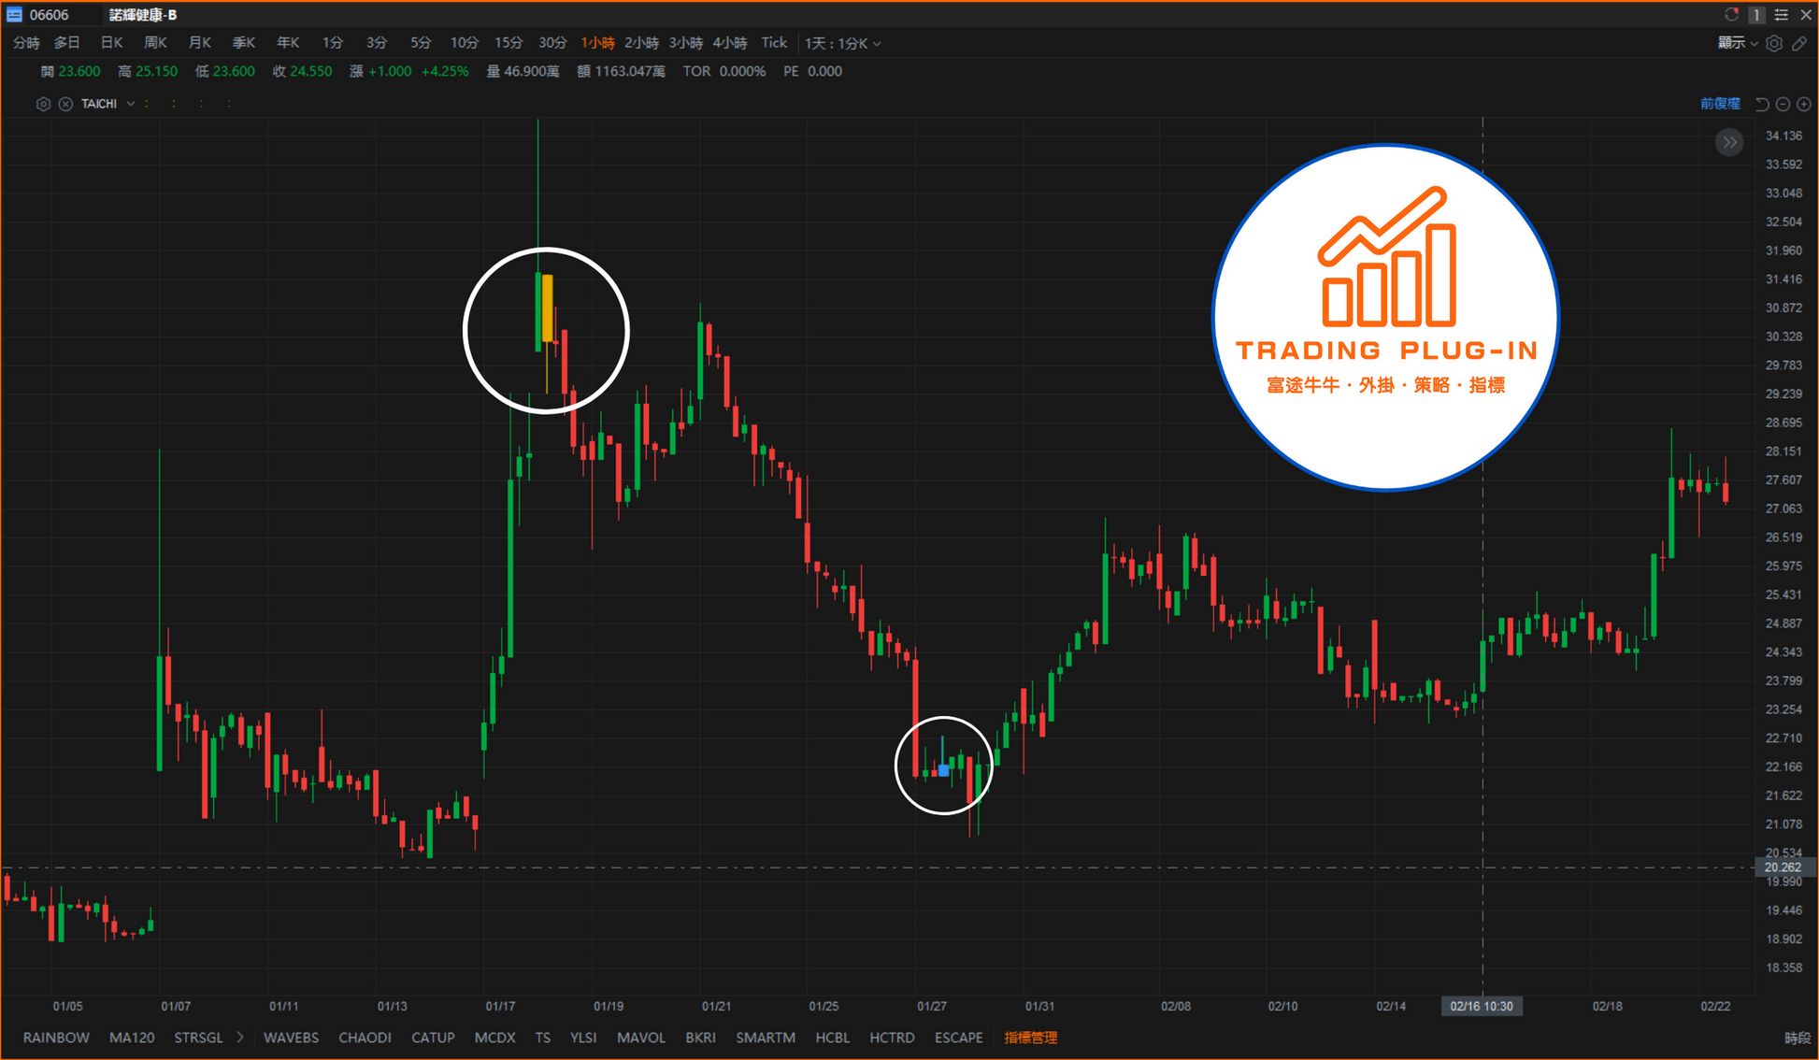Select the 季K quarterly period
This screenshot has width=1819, height=1060.
244,43
